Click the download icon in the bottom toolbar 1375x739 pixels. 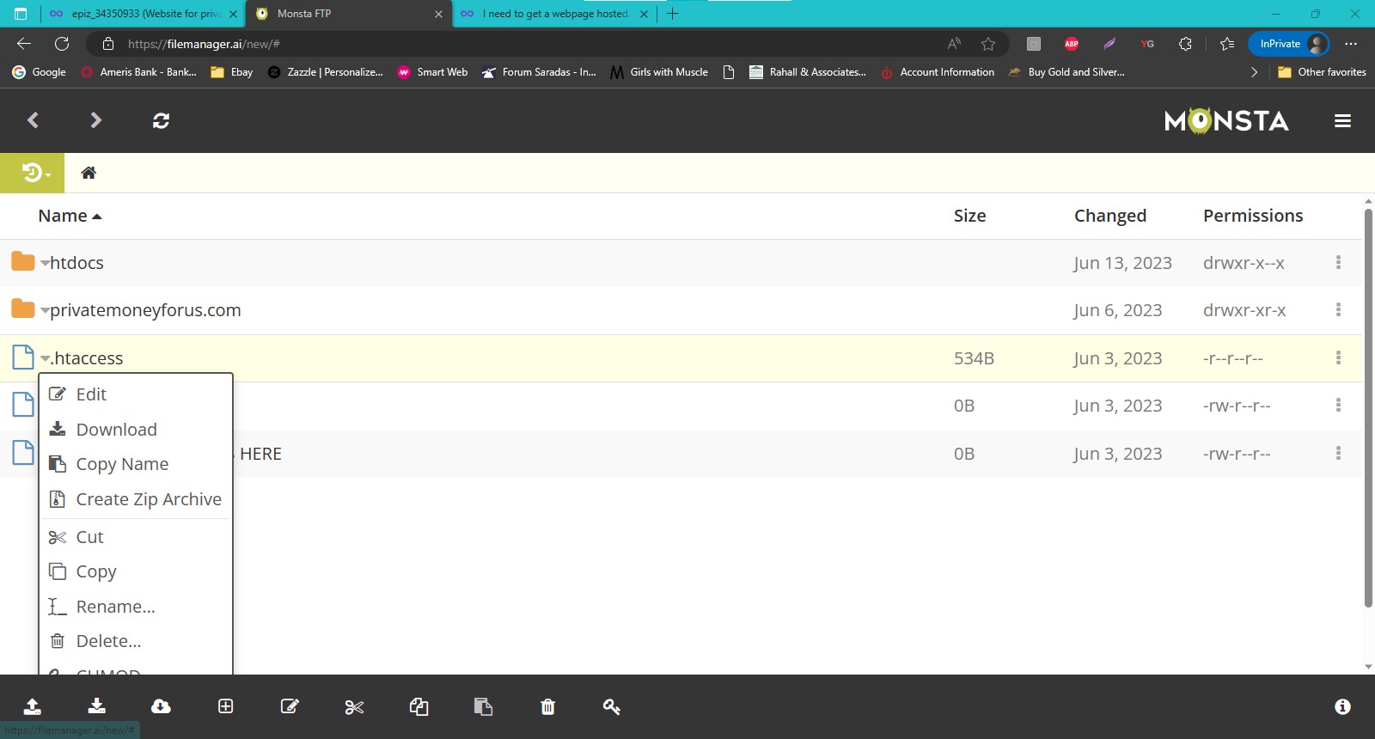[x=96, y=706]
